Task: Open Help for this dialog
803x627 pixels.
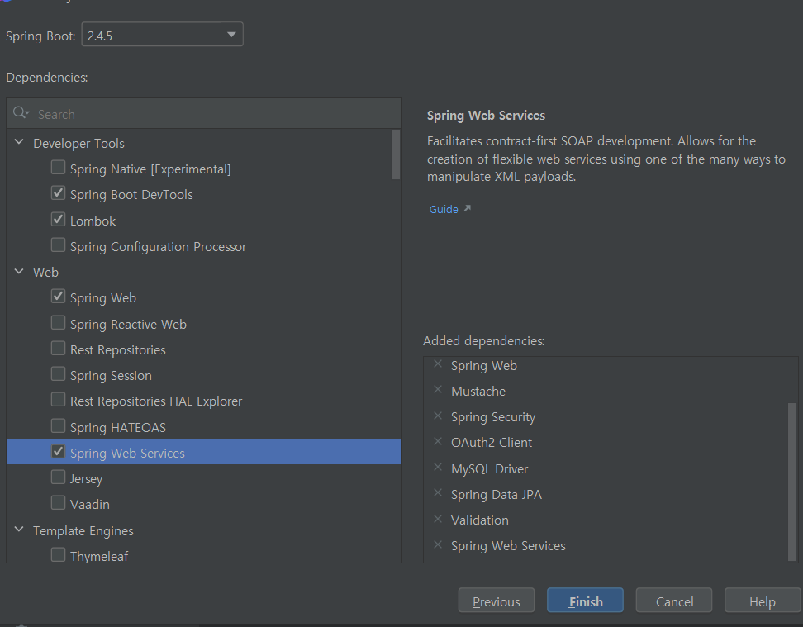Action: pos(763,601)
